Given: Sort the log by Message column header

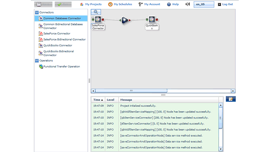Looking at the screenshot, I should (x=169, y=100).
